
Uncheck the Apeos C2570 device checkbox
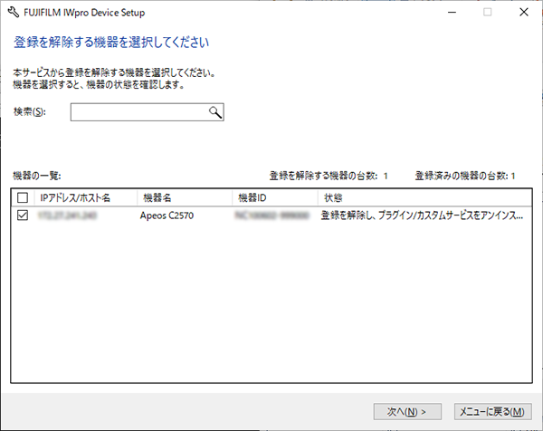click(23, 215)
